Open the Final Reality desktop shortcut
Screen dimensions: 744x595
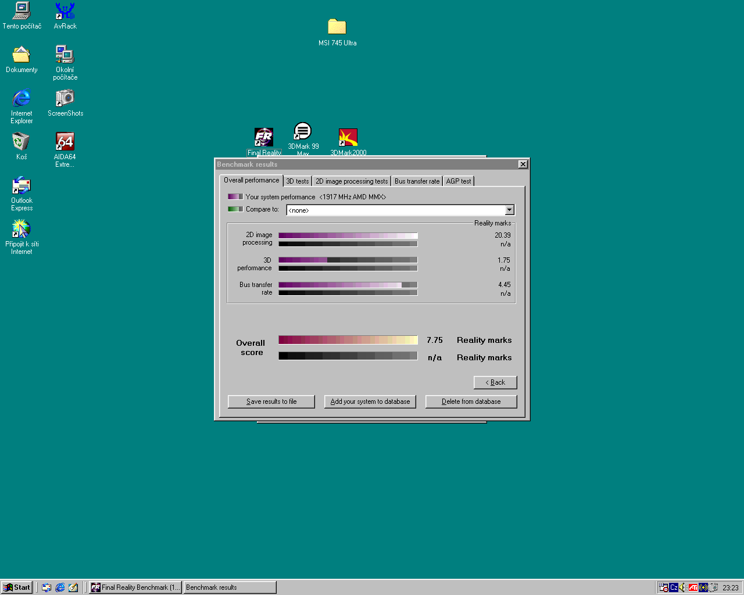(x=264, y=138)
